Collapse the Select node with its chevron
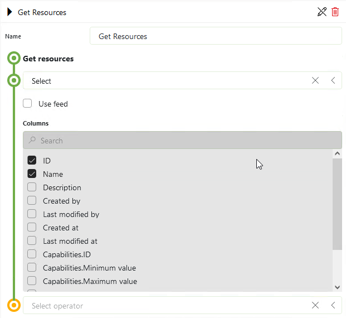The height and width of the screenshot is (318, 346). point(333,80)
